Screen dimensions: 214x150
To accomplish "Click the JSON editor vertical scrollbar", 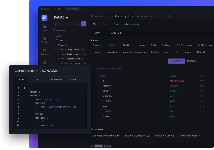I will [x=86, y=90].
